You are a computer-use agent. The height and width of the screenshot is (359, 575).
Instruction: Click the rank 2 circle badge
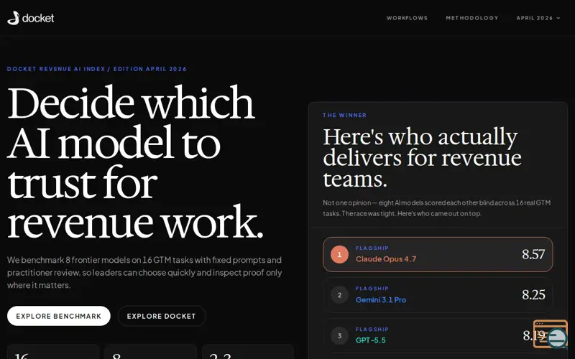[339, 295]
